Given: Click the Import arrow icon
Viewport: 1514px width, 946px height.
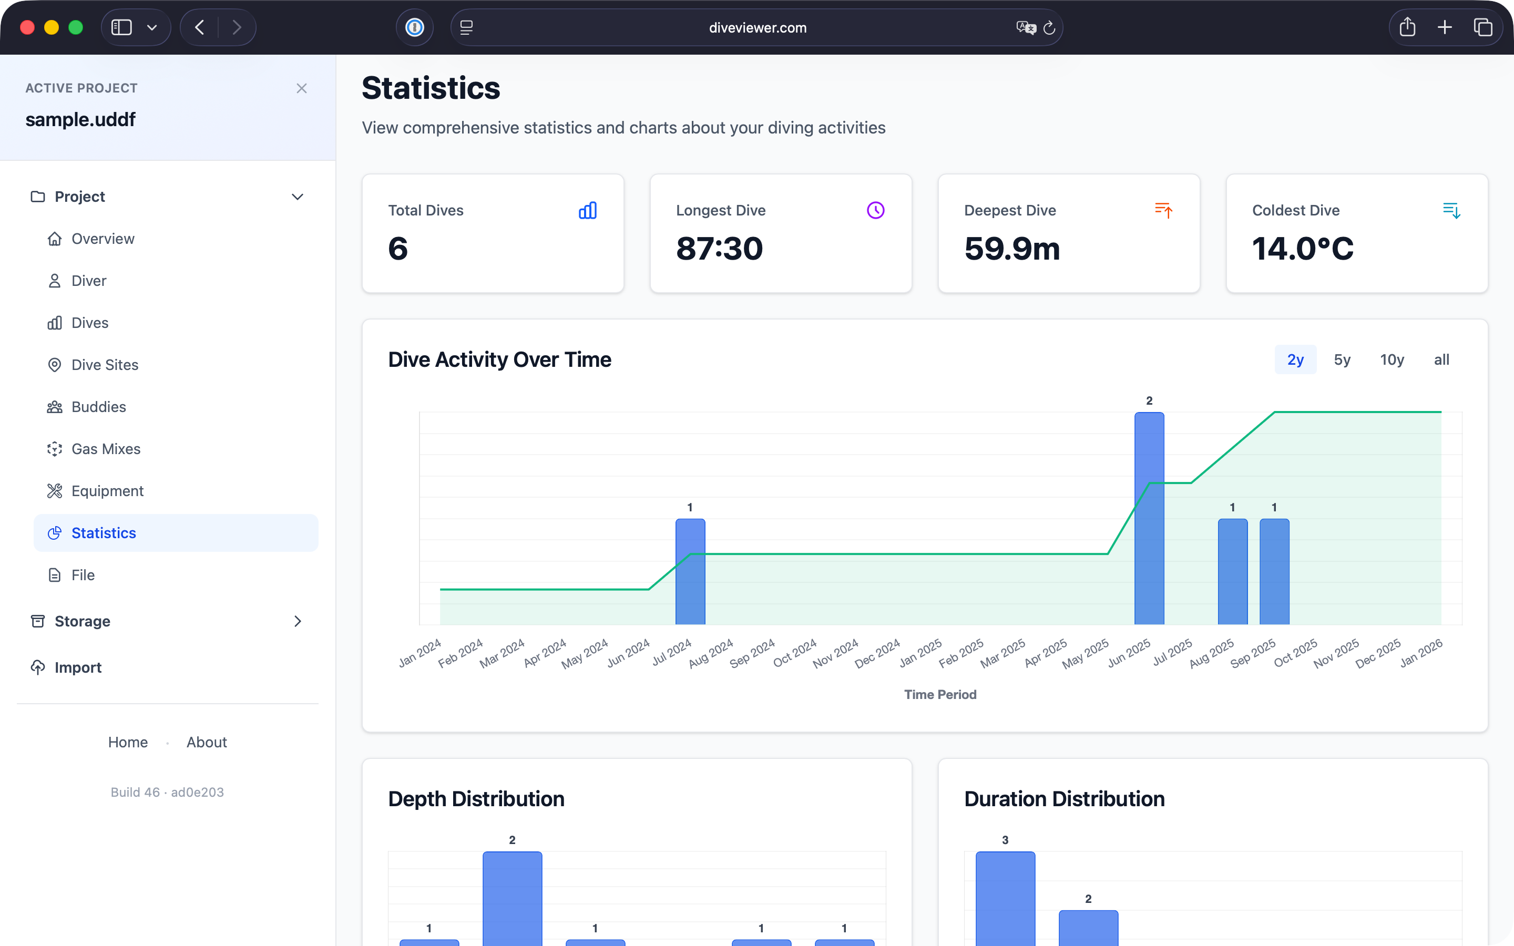Looking at the screenshot, I should click(37, 667).
